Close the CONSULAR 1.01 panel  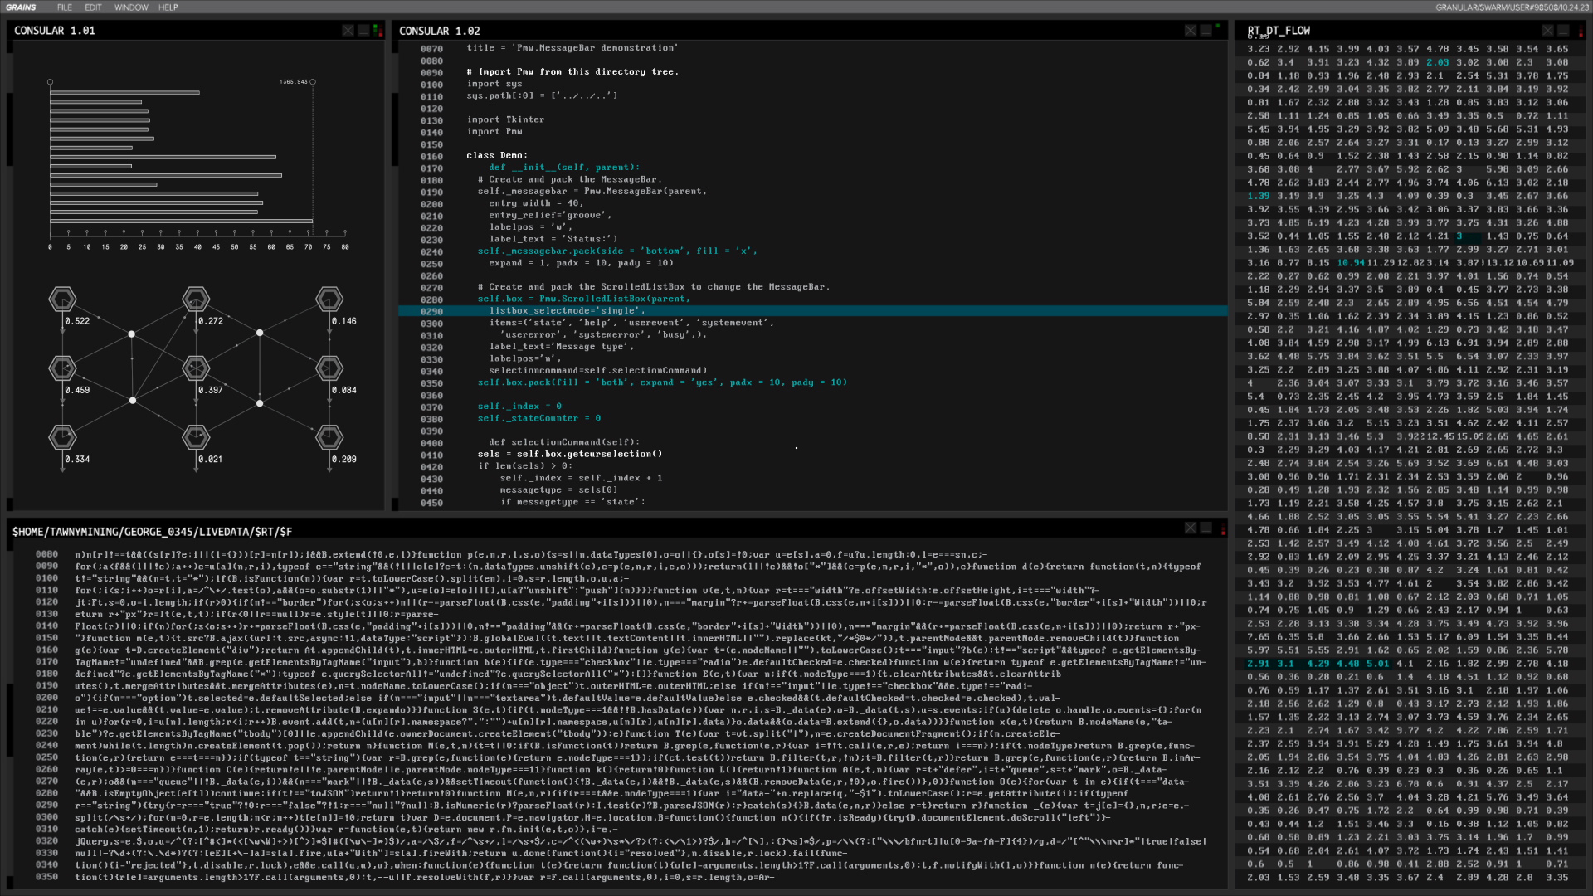pyautogui.click(x=348, y=31)
